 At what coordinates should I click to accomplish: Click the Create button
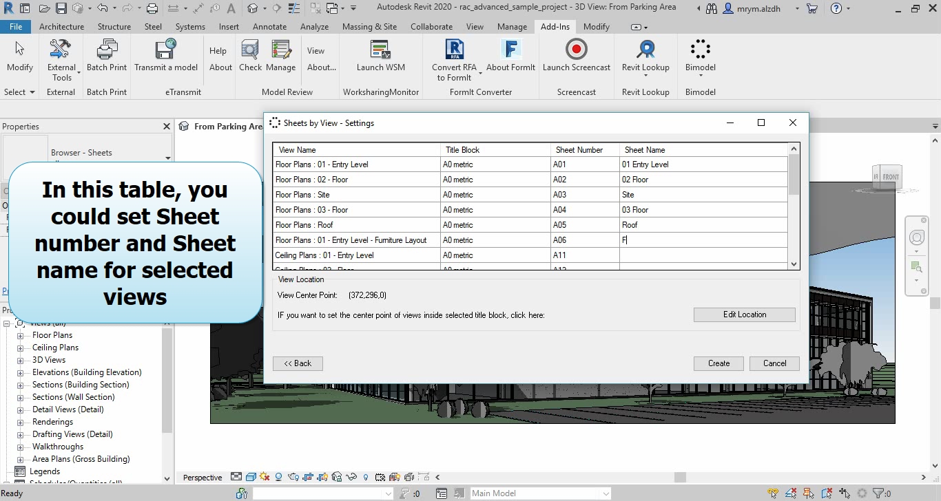718,363
